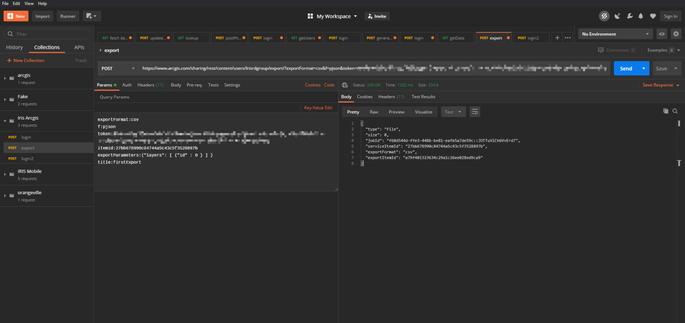The image size is (685, 323).
Task: Toggle line wrap in the response body
Action: [x=475, y=112]
